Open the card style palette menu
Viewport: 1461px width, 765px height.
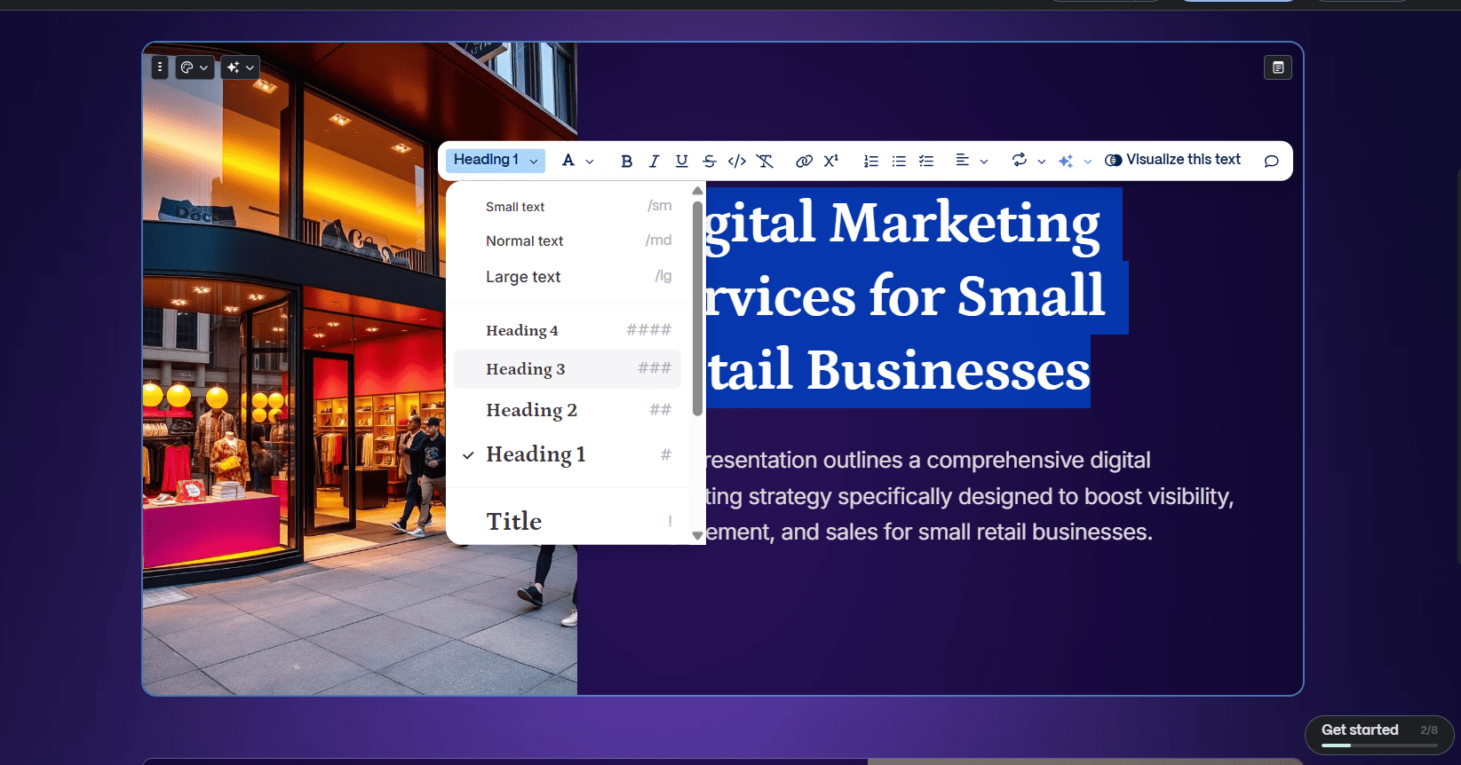195,67
